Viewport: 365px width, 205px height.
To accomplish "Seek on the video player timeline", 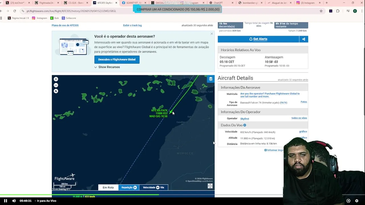I will click(x=182, y=195).
